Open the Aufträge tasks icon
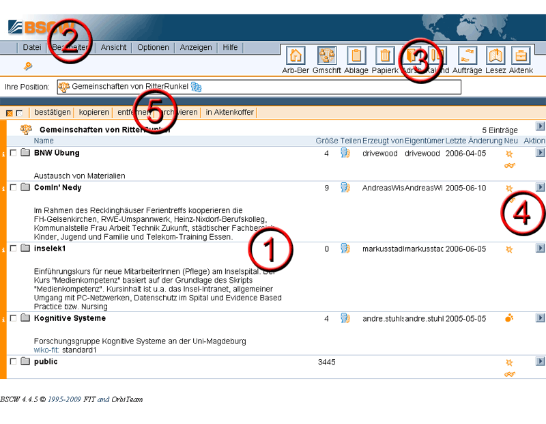 point(468,57)
